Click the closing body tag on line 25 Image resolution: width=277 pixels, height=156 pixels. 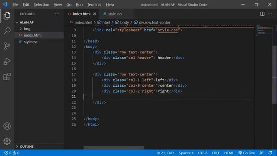pos(91,119)
